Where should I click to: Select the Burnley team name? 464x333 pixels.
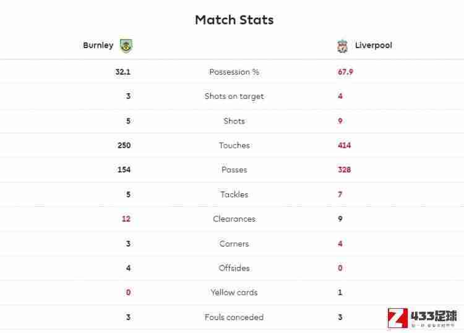[98, 45]
